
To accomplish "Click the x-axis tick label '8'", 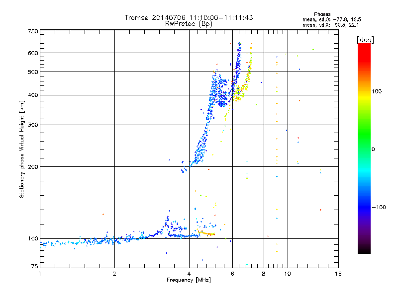I will 264,274.
